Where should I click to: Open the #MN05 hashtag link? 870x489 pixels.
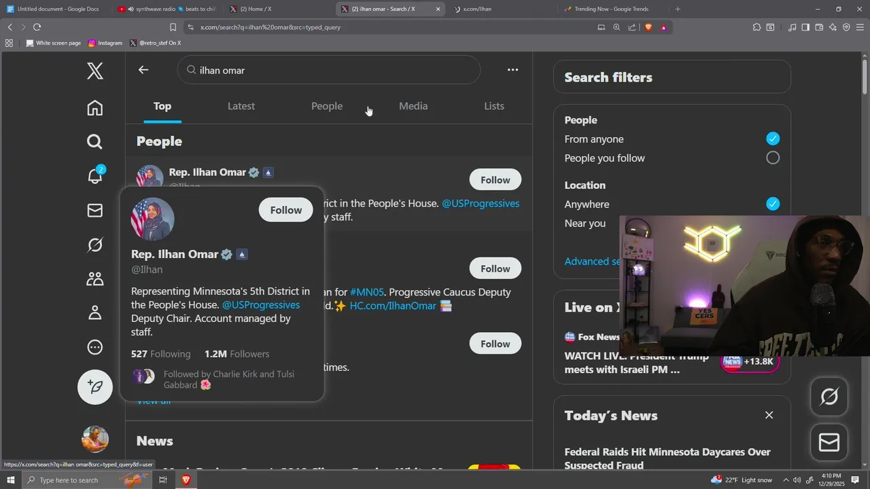coord(367,292)
